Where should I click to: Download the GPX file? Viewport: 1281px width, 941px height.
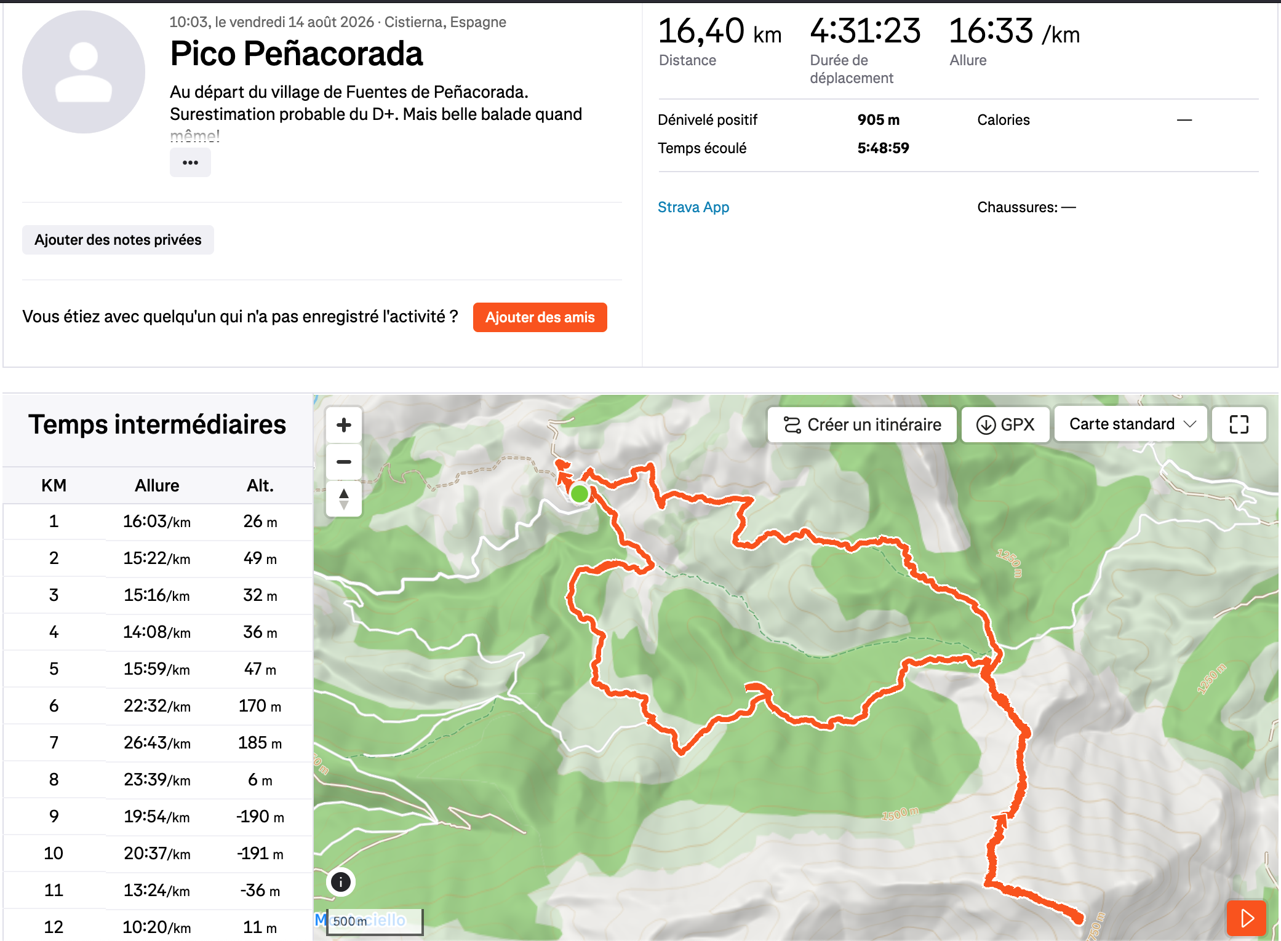point(1005,424)
